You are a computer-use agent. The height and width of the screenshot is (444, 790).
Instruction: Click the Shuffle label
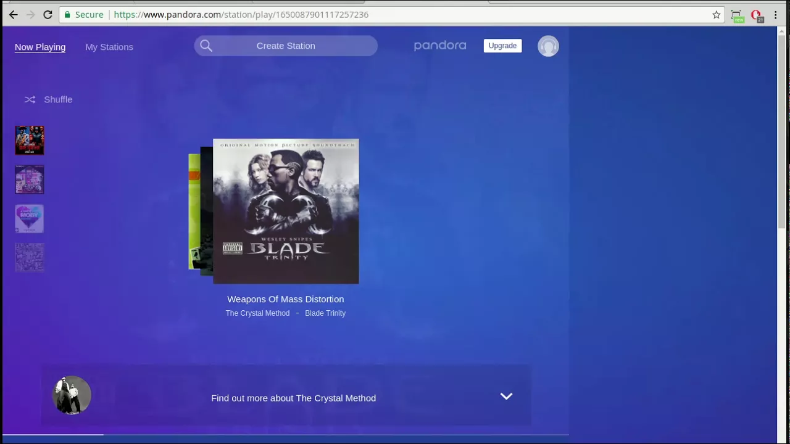pyautogui.click(x=58, y=99)
